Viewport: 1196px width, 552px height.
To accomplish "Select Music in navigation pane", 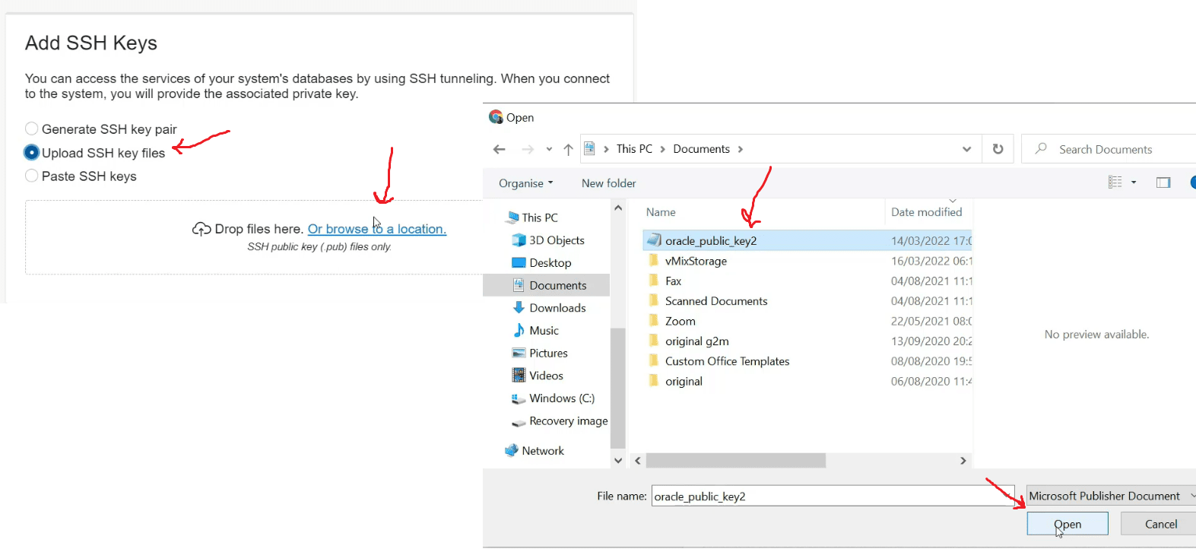I will (x=544, y=331).
